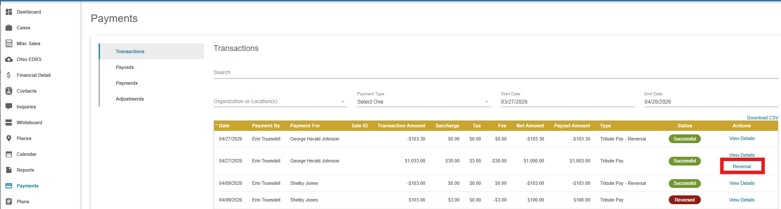Switch to the Payouts tab
The width and height of the screenshot is (781, 209).
tap(125, 67)
